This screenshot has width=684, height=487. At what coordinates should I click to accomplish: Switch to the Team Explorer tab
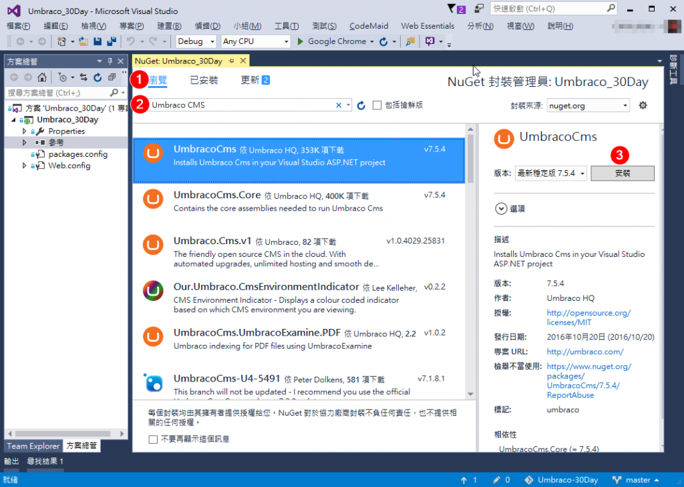click(33, 446)
